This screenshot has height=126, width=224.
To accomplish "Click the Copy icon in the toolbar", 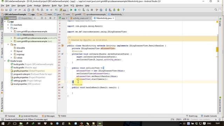I will point(29,10).
